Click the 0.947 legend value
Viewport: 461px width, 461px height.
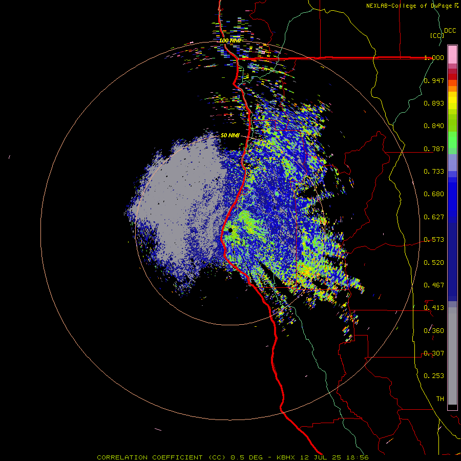pos(434,80)
